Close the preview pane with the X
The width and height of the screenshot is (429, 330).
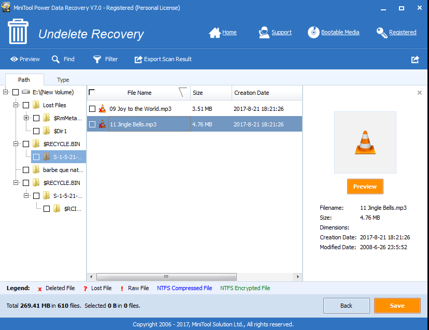point(420,93)
